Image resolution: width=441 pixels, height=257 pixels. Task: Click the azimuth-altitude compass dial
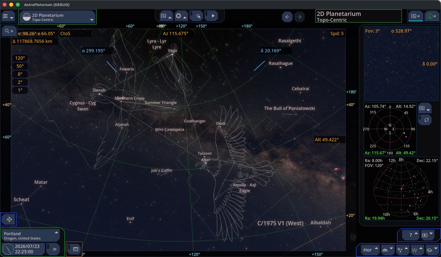(x=390, y=129)
